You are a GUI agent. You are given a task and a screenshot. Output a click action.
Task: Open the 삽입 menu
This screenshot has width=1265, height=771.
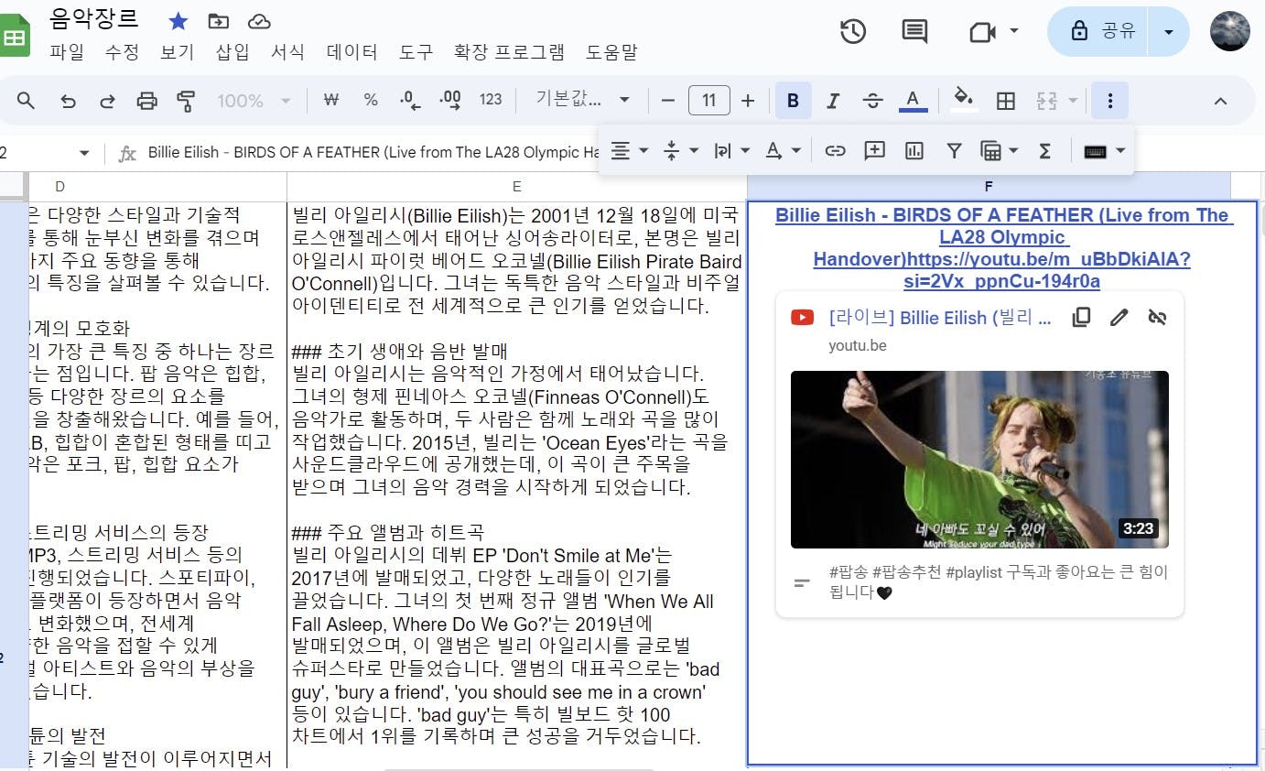[232, 52]
